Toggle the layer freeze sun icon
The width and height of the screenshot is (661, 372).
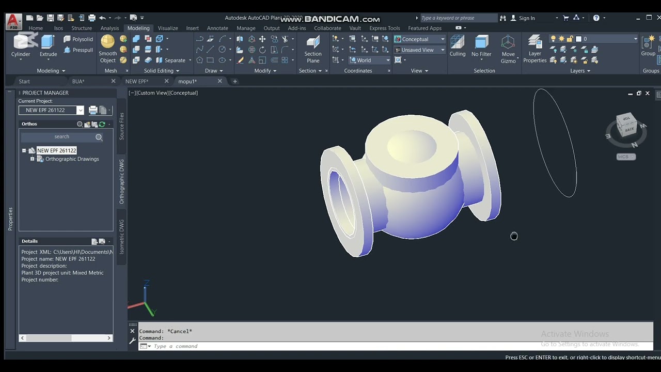561,39
